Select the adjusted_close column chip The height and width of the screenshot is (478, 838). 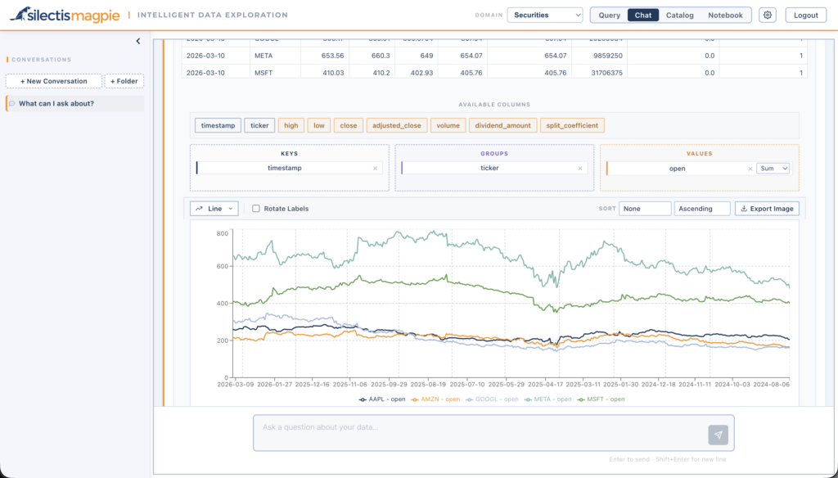coord(397,126)
